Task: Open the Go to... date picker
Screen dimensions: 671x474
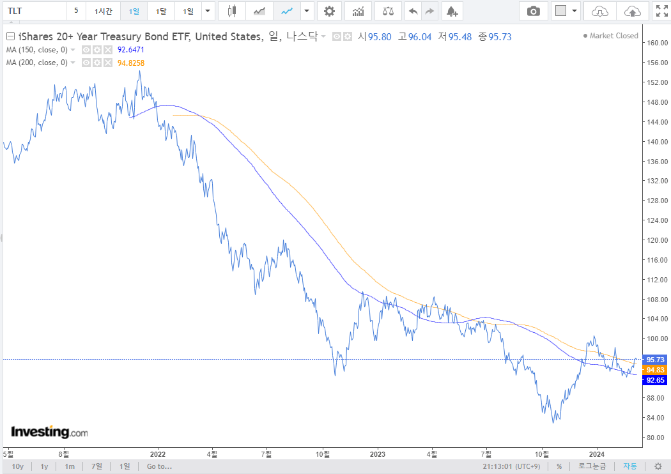Action: click(159, 466)
